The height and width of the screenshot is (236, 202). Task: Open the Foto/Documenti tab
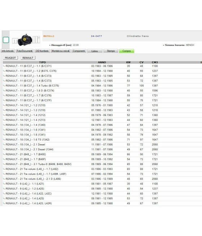pos(25,51)
